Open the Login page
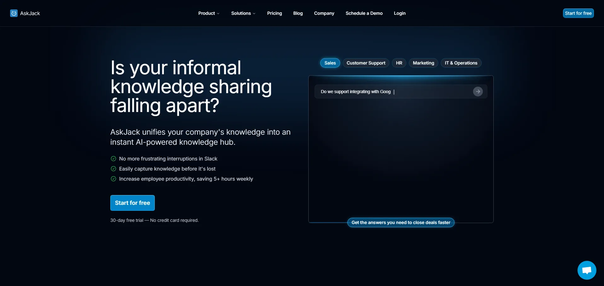This screenshot has height=286, width=604. pyautogui.click(x=399, y=13)
